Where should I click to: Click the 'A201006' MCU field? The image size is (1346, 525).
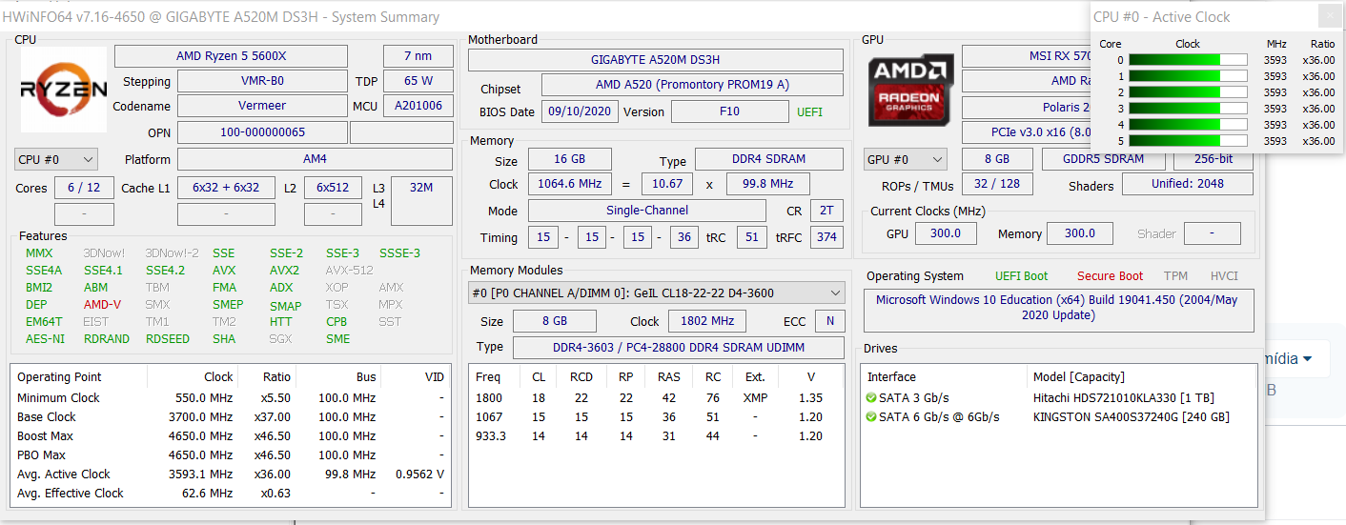418,106
